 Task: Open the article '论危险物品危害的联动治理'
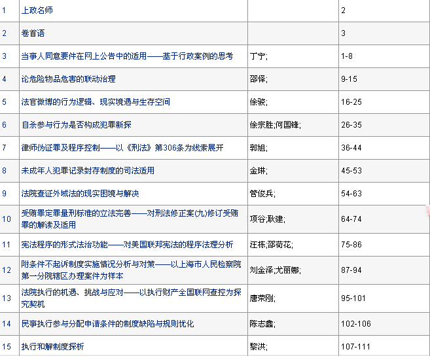point(68,79)
